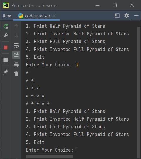This screenshot has width=141, height=159.
Task: Click the single-star row of the pyramid
Action: coord(27,73)
